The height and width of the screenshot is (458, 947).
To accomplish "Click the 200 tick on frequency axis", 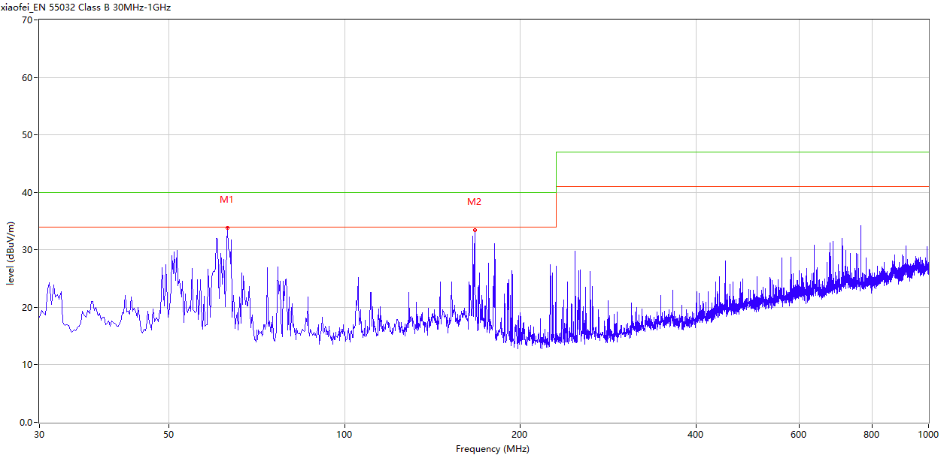I will pos(520,434).
